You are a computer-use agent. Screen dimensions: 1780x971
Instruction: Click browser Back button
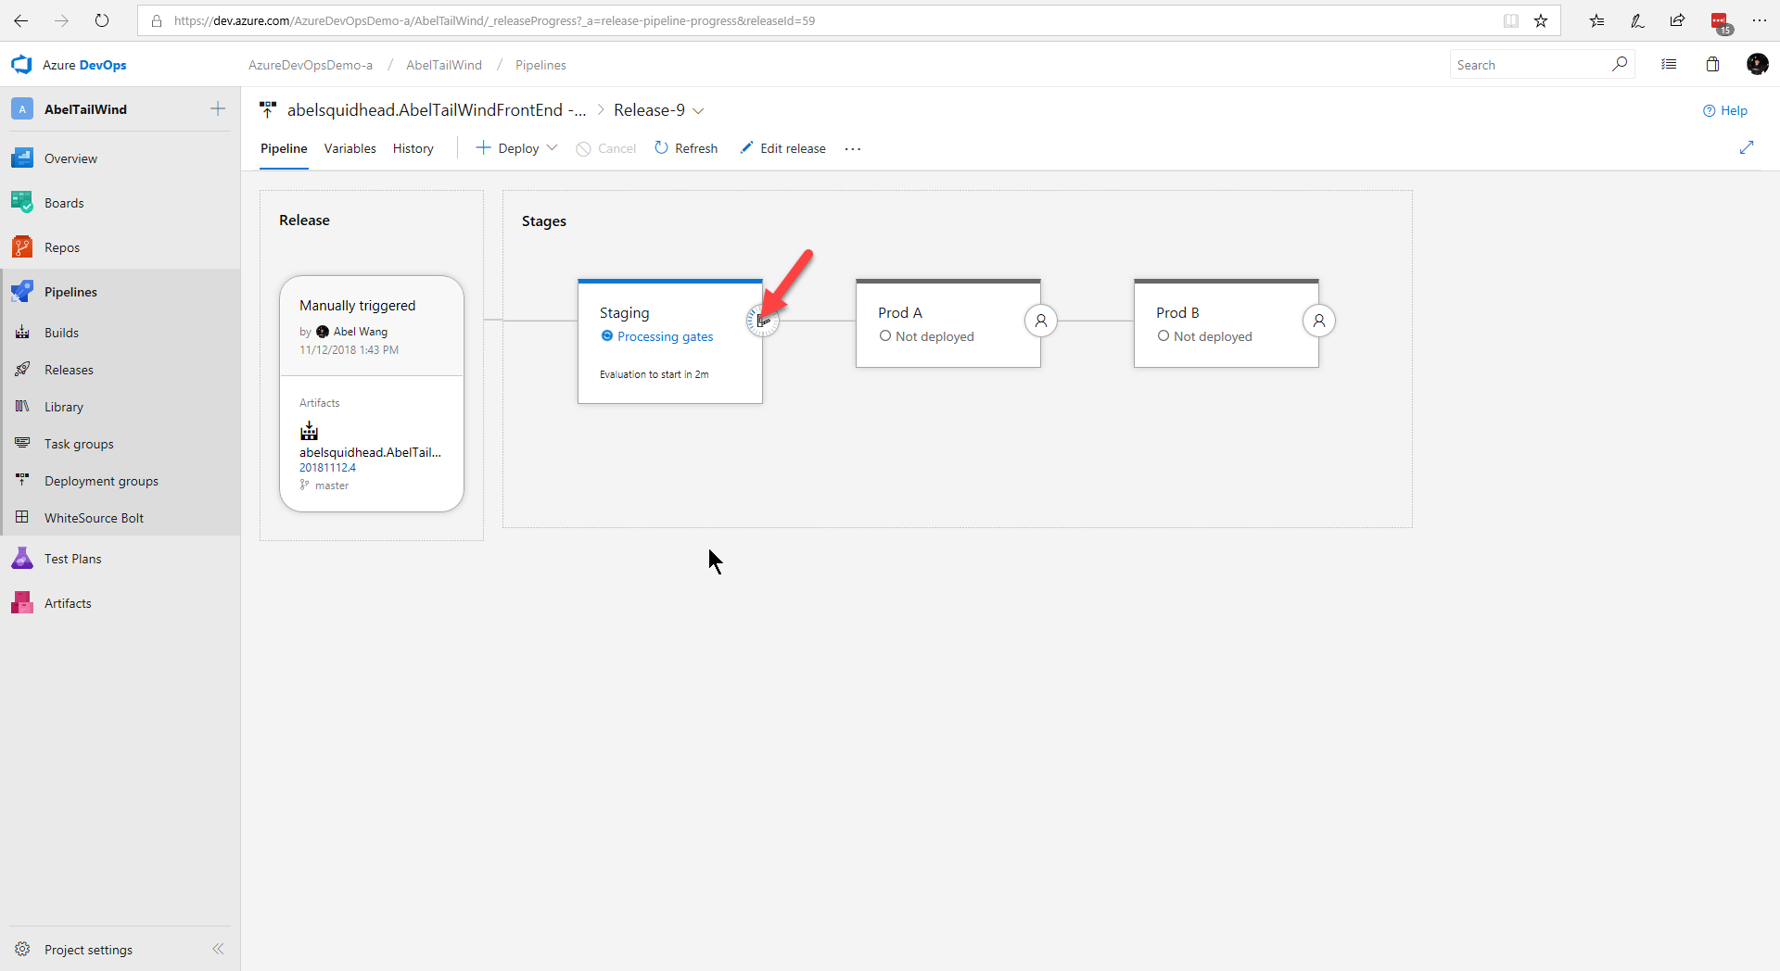point(21,20)
